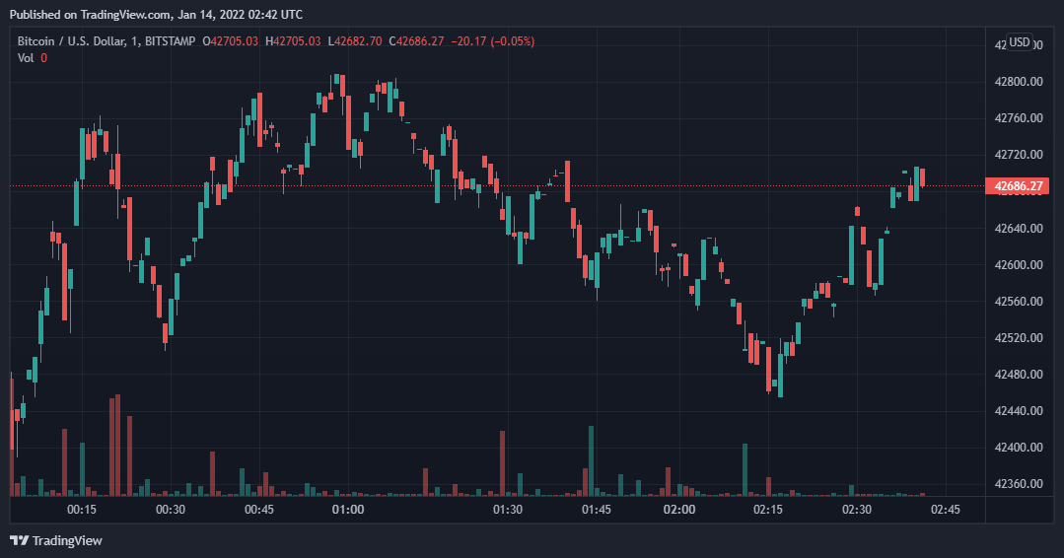Screen dimensions: 1064x558
Task: Select the 00:15 time axis label
Action: tap(82, 510)
